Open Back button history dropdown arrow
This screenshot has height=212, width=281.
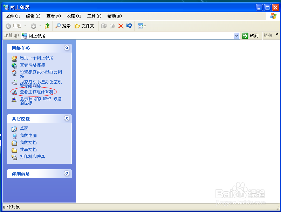(x=25, y=26)
